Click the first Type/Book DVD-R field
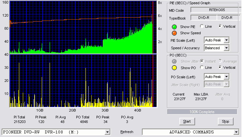Screen dimensions: 242x137 point(204,18)
